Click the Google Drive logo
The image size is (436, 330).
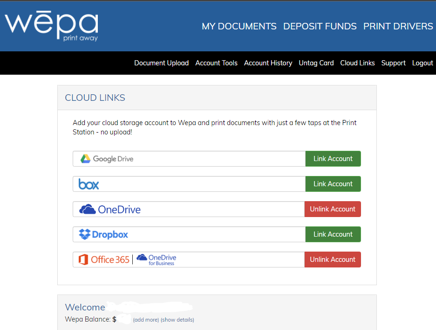point(107,159)
